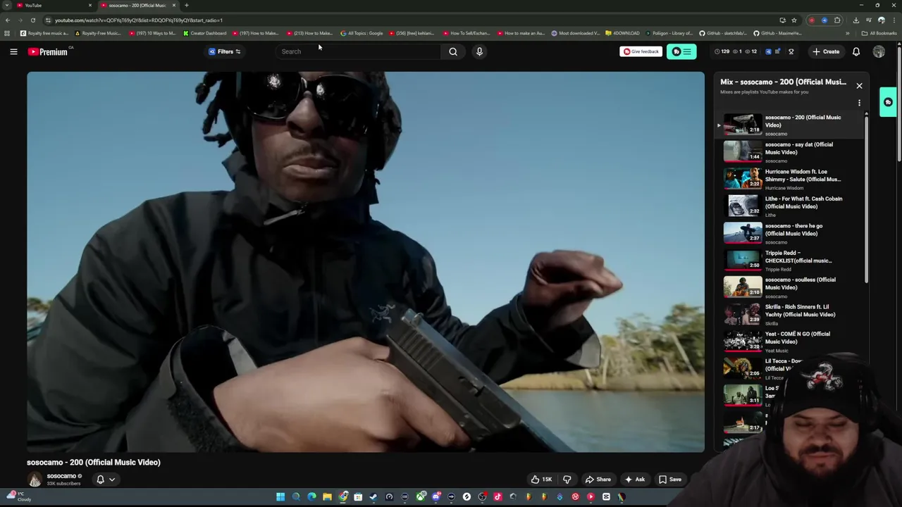Select 'sosocamo - soulless (Official Music Video)' title
Image resolution: width=902 pixels, height=507 pixels.
[x=801, y=284]
